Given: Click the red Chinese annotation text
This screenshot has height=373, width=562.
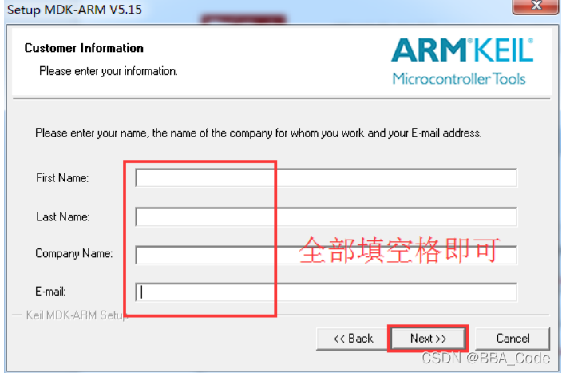Looking at the screenshot, I should point(399,250).
